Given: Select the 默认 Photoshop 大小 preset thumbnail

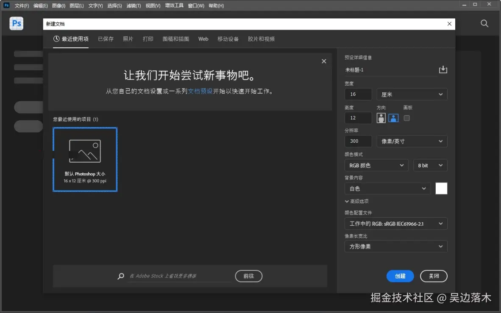Looking at the screenshot, I should (85, 159).
